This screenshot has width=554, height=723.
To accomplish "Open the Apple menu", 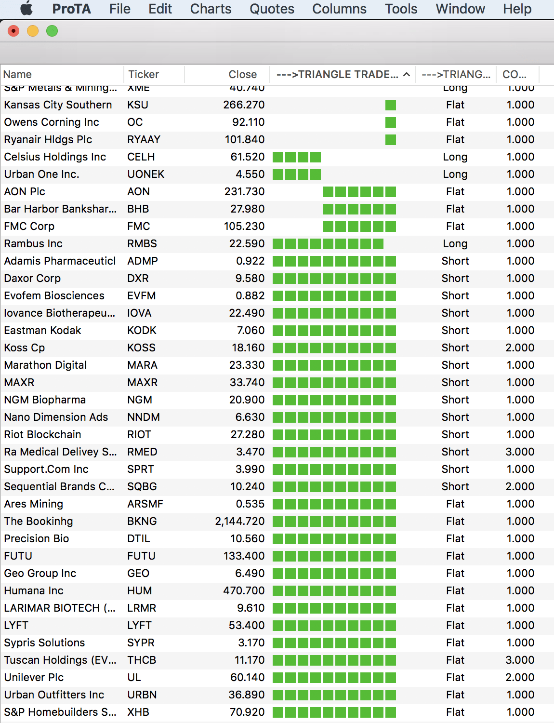I will 26,9.
